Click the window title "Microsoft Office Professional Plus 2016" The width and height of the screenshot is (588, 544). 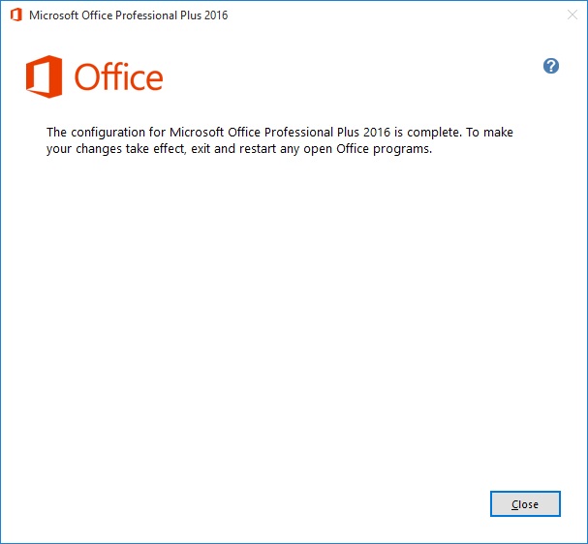[129, 15]
